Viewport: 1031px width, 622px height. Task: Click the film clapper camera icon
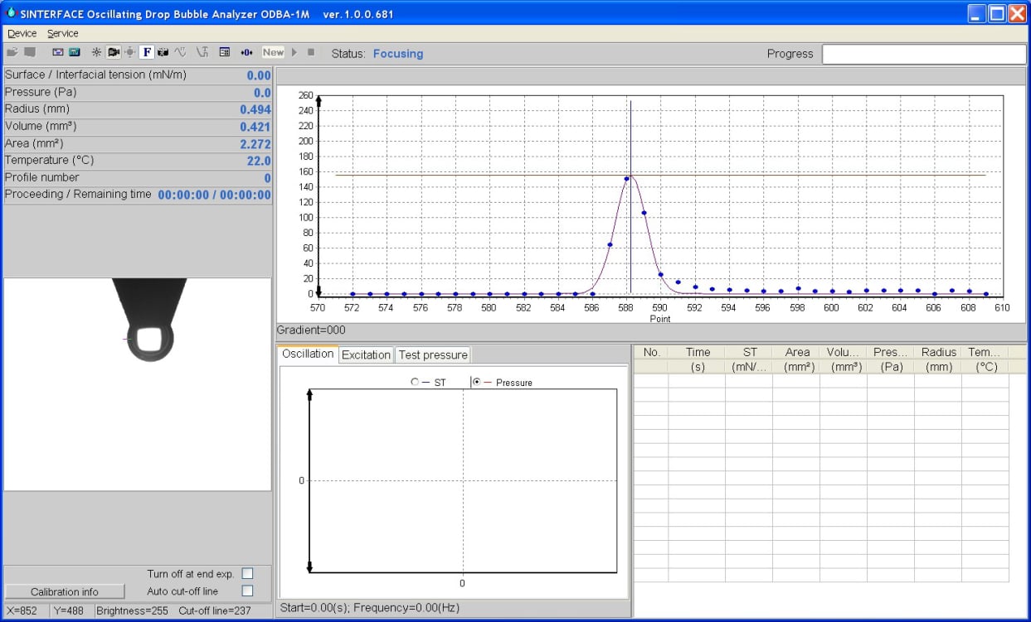pos(163,52)
